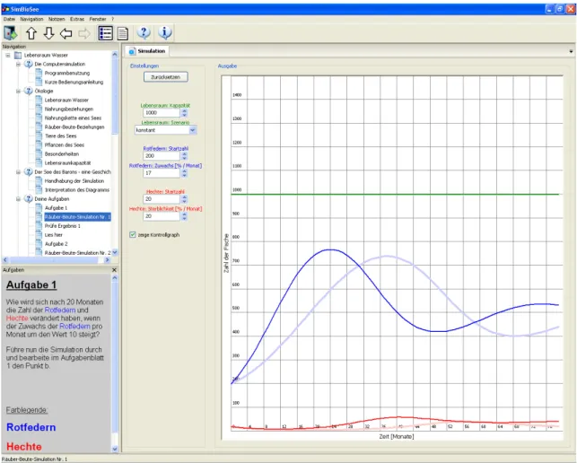Increase Rotfedern Zuwachs with up spinner arrow
The image size is (577, 463).
184,170
